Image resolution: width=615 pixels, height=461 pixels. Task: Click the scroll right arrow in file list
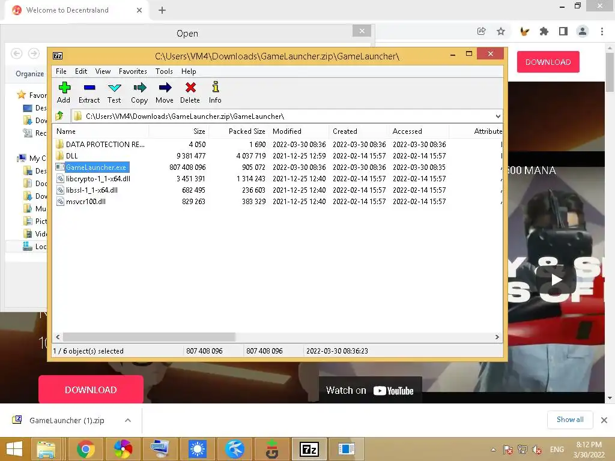click(x=497, y=337)
